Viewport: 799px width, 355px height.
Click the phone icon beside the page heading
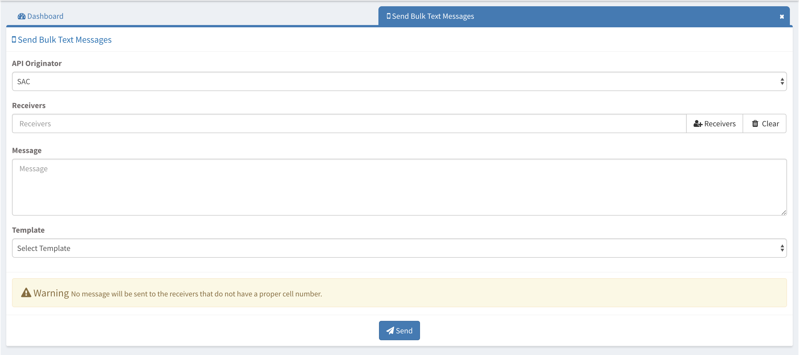pos(14,40)
